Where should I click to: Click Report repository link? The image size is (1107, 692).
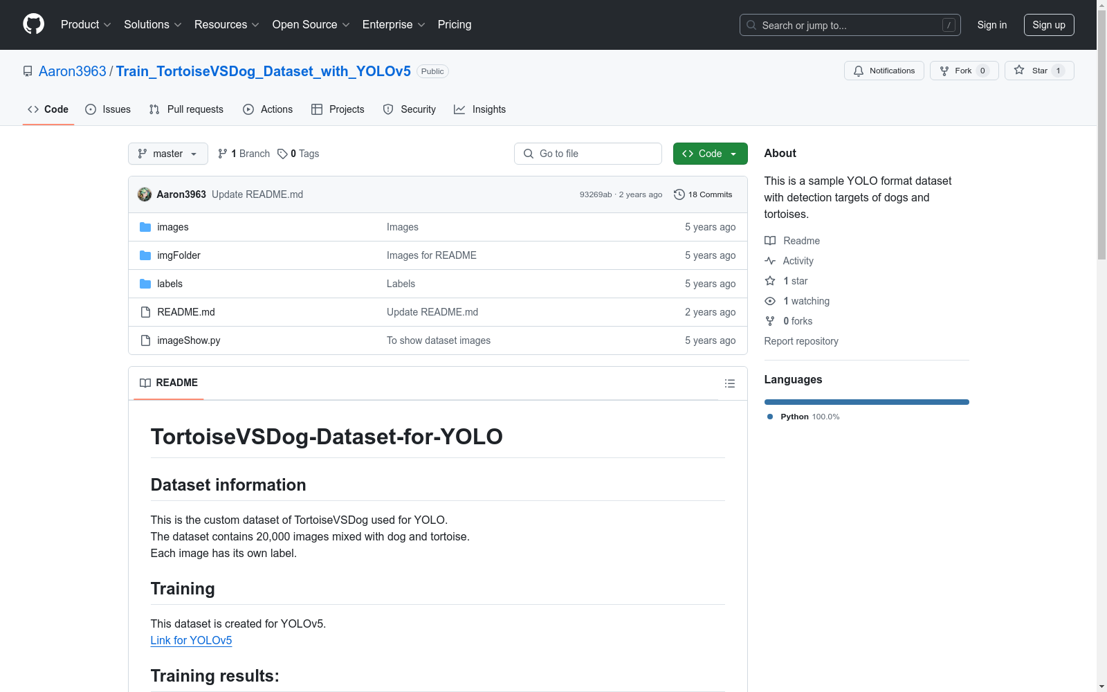801,341
